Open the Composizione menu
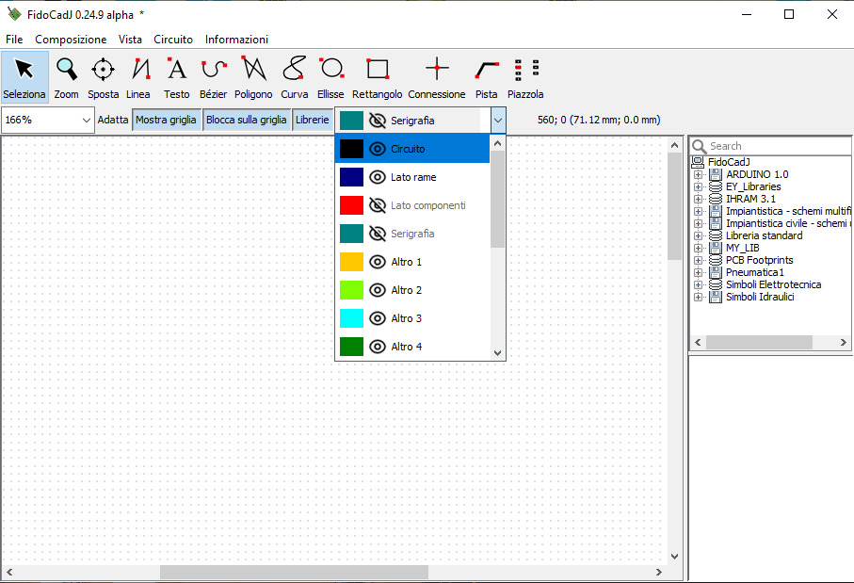 click(x=71, y=40)
